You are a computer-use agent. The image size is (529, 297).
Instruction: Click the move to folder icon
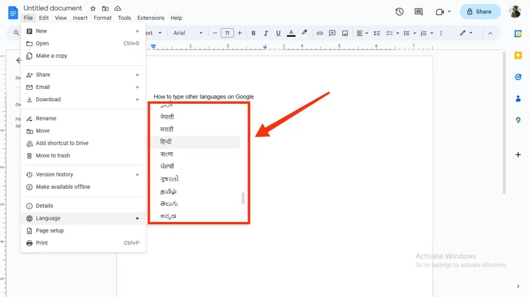click(105, 9)
